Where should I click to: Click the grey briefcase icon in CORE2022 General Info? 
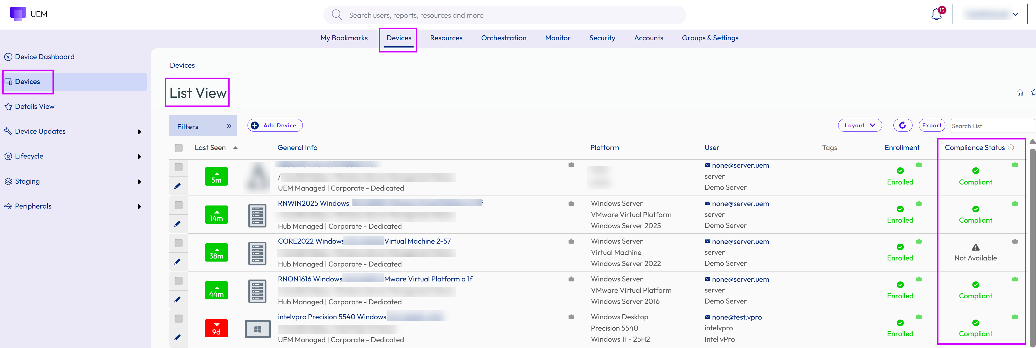click(x=571, y=241)
